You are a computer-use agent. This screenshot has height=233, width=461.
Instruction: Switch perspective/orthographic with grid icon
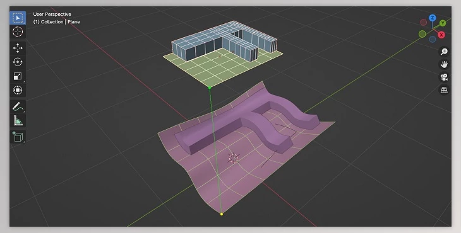coord(444,90)
